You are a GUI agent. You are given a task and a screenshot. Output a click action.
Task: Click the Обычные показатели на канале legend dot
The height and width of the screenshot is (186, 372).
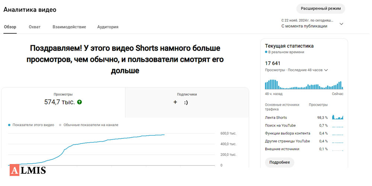click(60, 125)
